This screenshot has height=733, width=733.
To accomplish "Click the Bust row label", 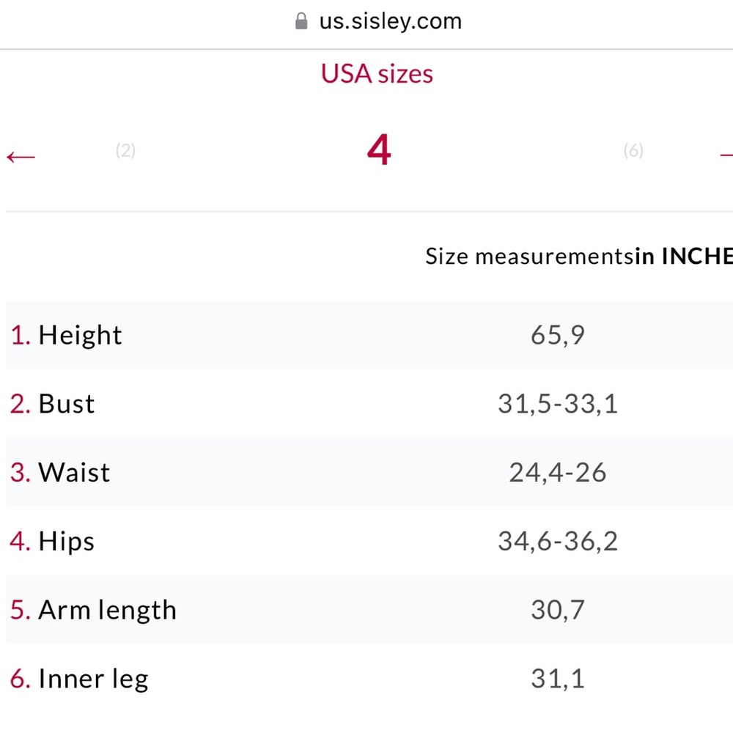I will (x=52, y=403).
